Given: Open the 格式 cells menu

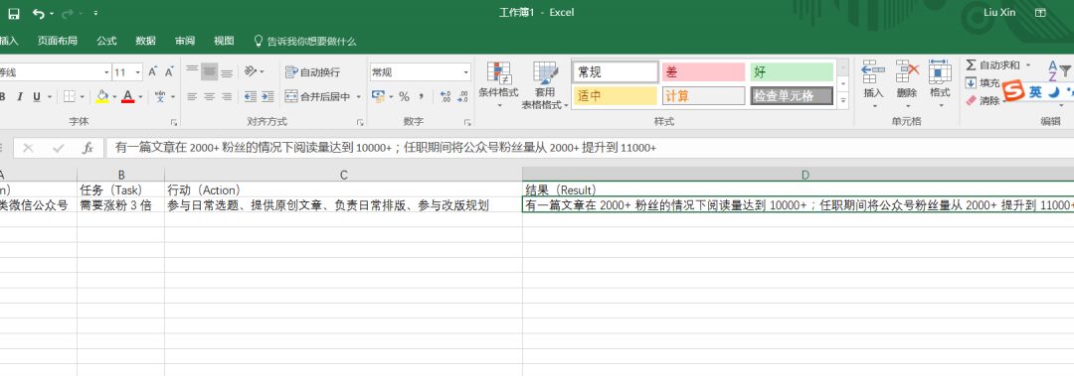Looking at the screenshot, I should coord(940,84).
